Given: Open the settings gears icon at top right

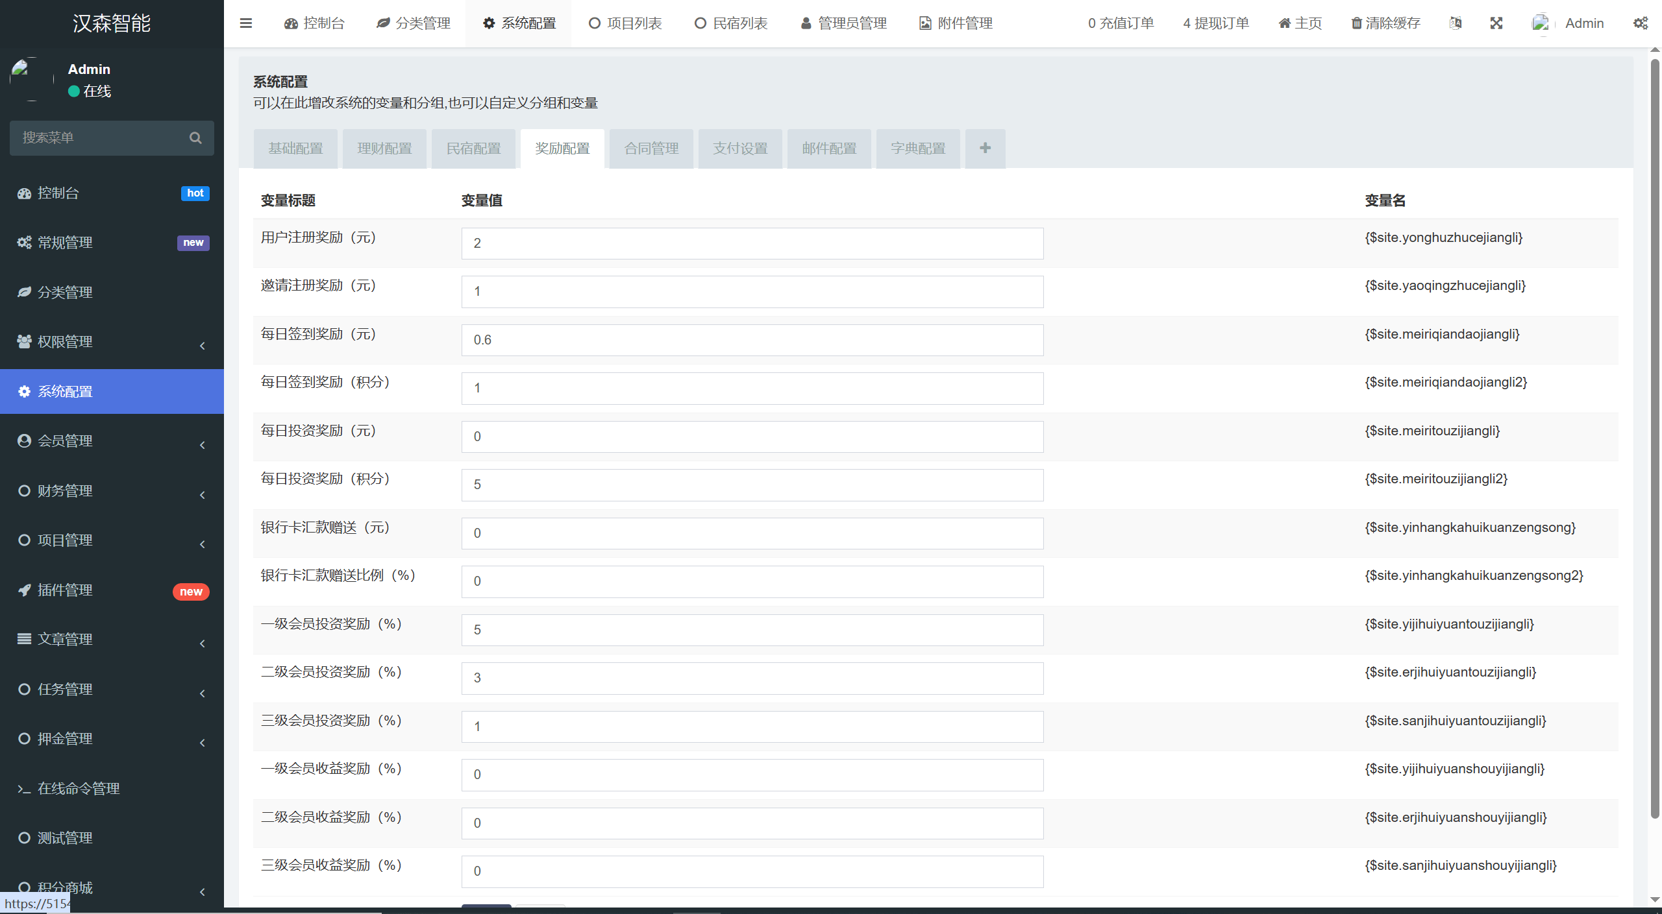Looking at the screenshot, I should [1640, 23].
